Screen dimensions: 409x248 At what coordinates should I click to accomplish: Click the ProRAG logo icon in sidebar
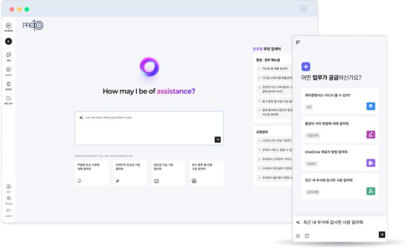[8, 26]
